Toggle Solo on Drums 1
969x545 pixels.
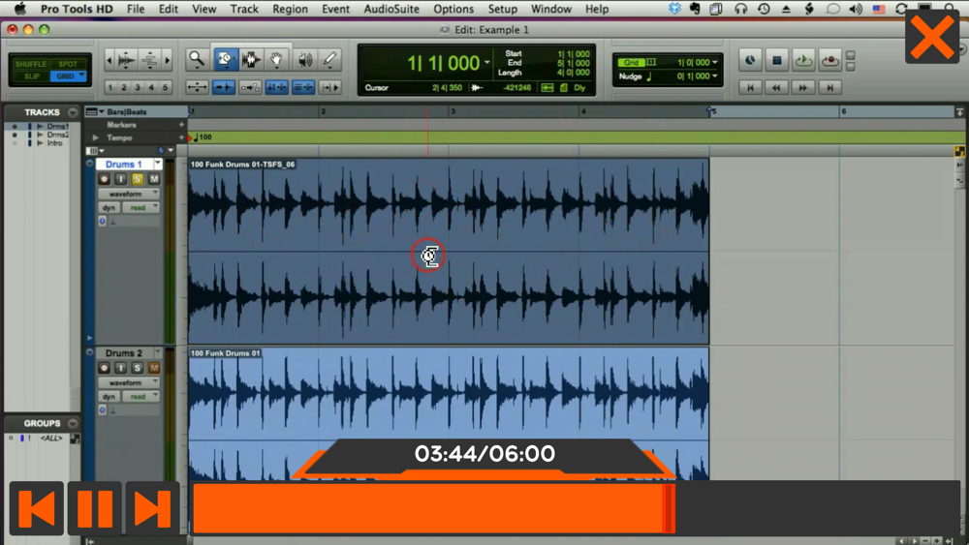pos(138,179)
